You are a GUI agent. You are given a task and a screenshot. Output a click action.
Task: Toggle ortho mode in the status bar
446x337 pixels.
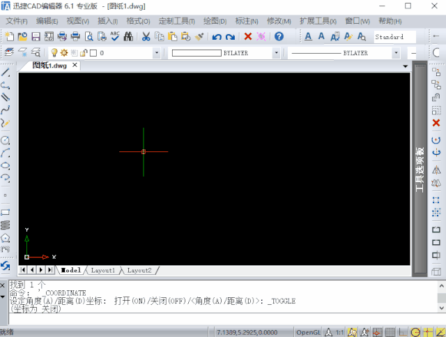pos(403,332)
